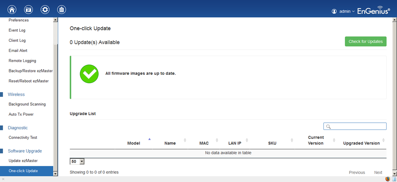The height and width of the screenshot is (182, 397).
Task: Click the EnGenius logo
Action: click(x=374, y=10)
